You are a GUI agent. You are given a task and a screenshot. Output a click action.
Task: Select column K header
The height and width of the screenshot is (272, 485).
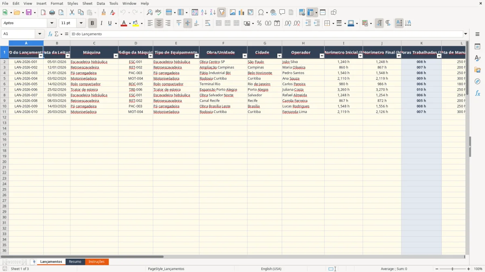[422, 43]
